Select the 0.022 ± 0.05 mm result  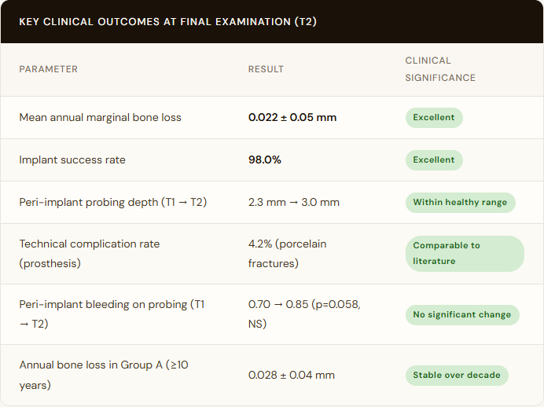[292, 118]
